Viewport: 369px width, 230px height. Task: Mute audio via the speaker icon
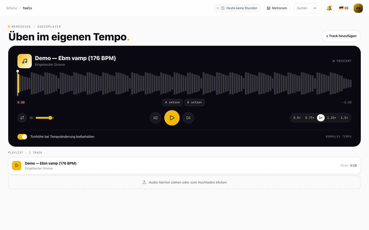click(32, 118)
